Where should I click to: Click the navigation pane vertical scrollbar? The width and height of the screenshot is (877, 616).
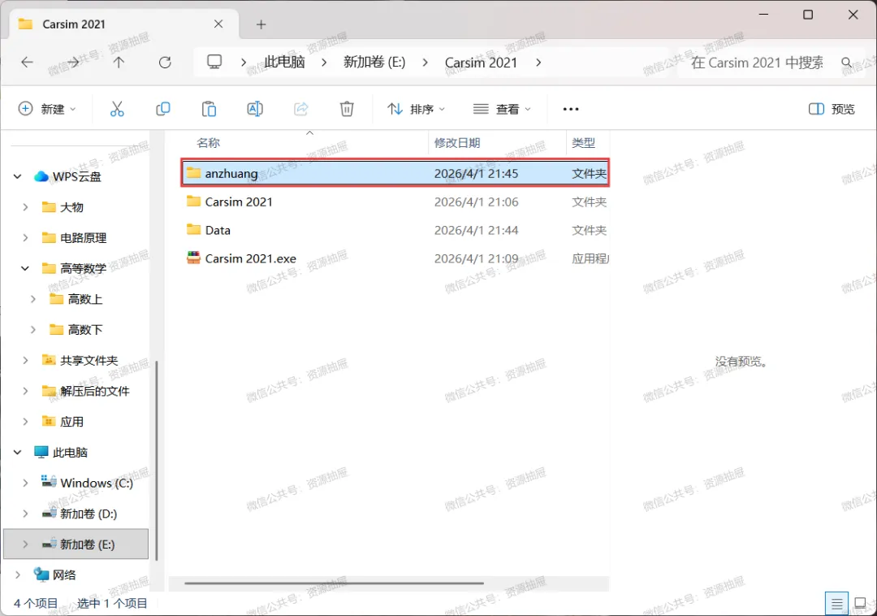click(x=157, y=460)
